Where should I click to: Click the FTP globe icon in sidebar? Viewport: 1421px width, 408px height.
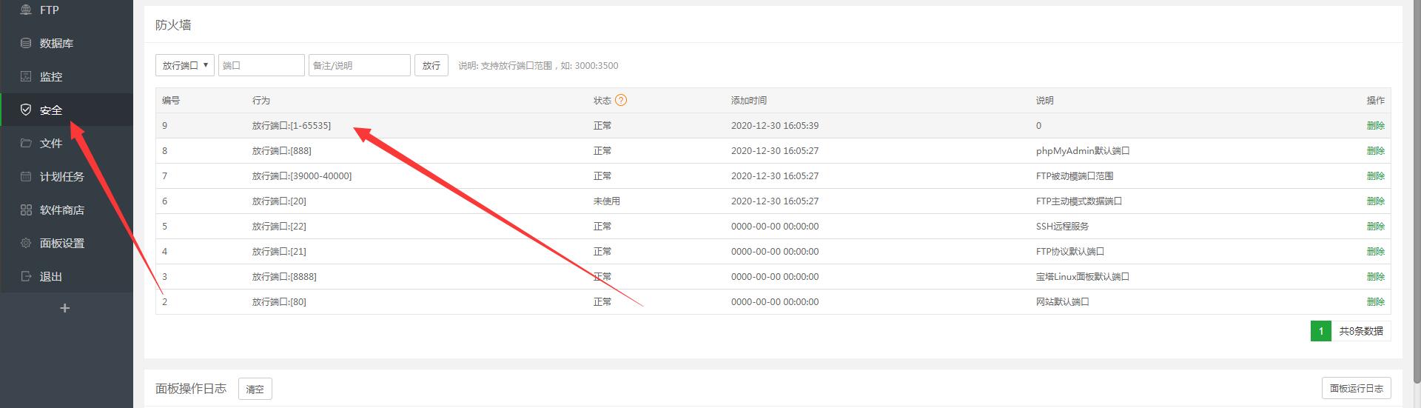pos(26,10)
